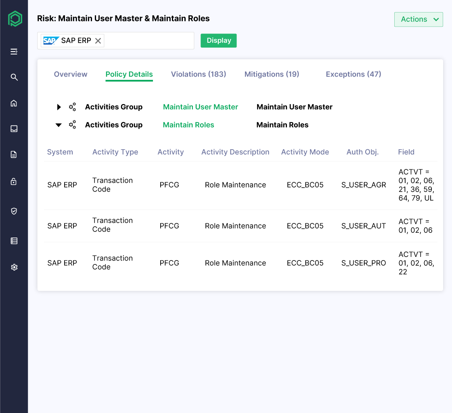The width and height of the screenshot is (452, 413).
Task: Collapse the Maintain Roles activities group
Action: click(59, 125)
